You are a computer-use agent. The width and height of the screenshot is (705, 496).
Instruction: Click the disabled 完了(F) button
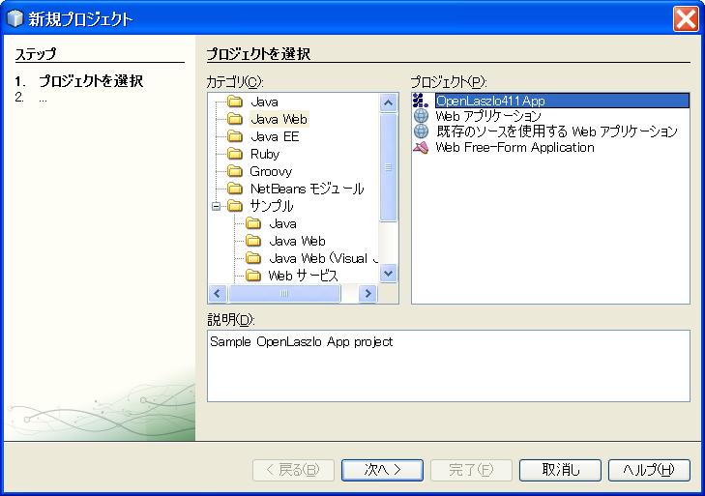click(471, 470)
